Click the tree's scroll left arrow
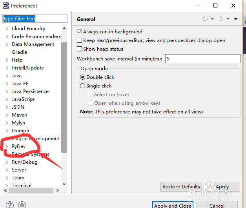246x208 pixels. coord(5,191)
